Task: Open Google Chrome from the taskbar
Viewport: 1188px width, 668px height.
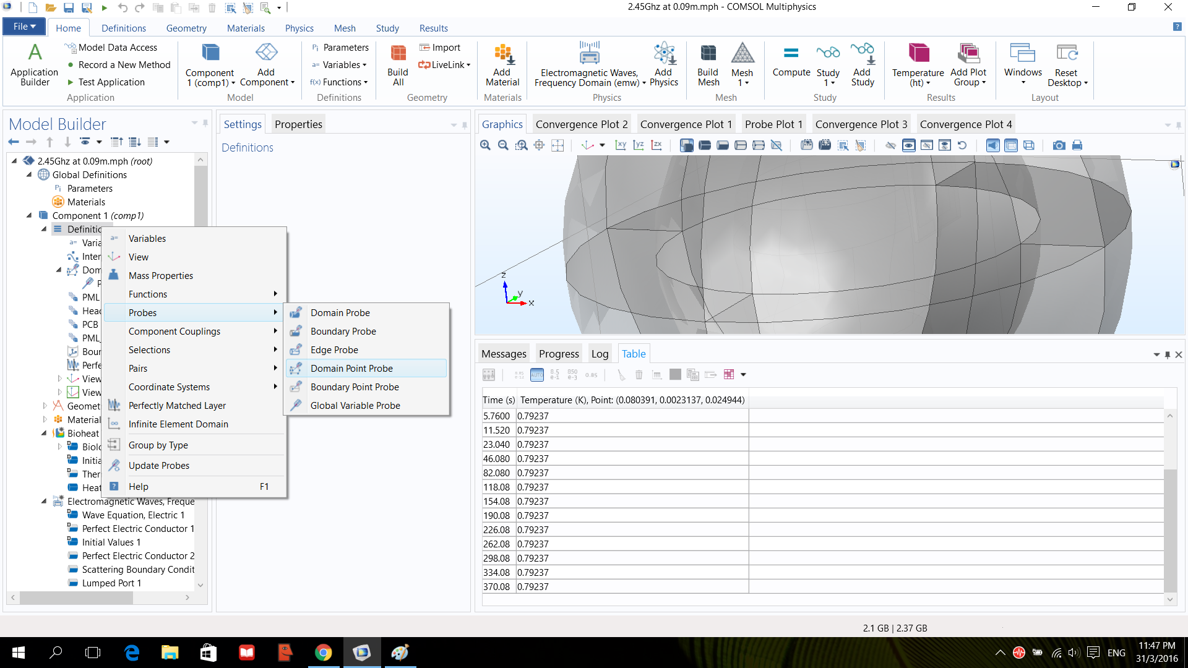Action: click(323, 653)
